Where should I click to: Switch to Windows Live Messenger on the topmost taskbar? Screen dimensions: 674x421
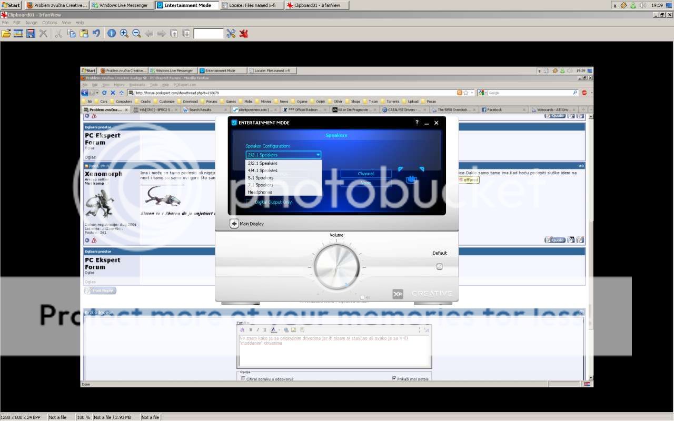coord(122,5)
